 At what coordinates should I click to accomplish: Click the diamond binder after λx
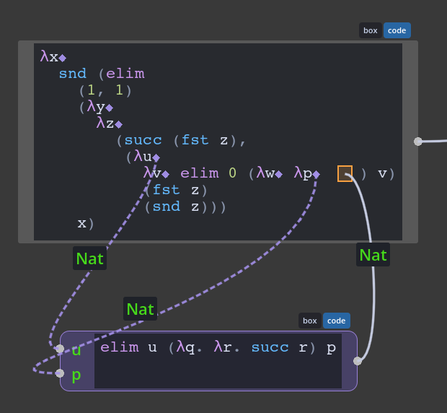[63, 58]
